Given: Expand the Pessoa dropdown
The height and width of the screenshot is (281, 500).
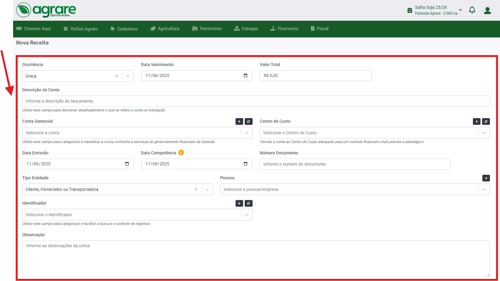Looking at the screenshot, I should coord(484,189).
